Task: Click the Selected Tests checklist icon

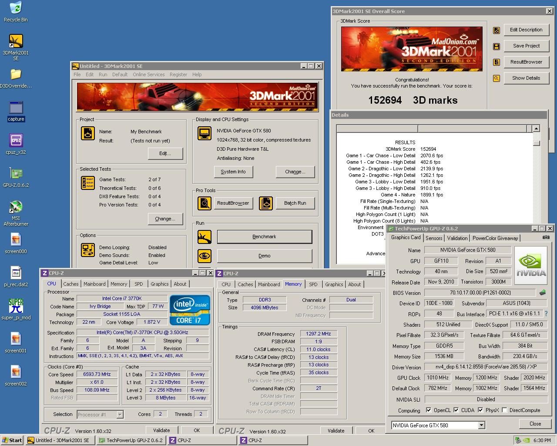Action: tap(88, 182)
